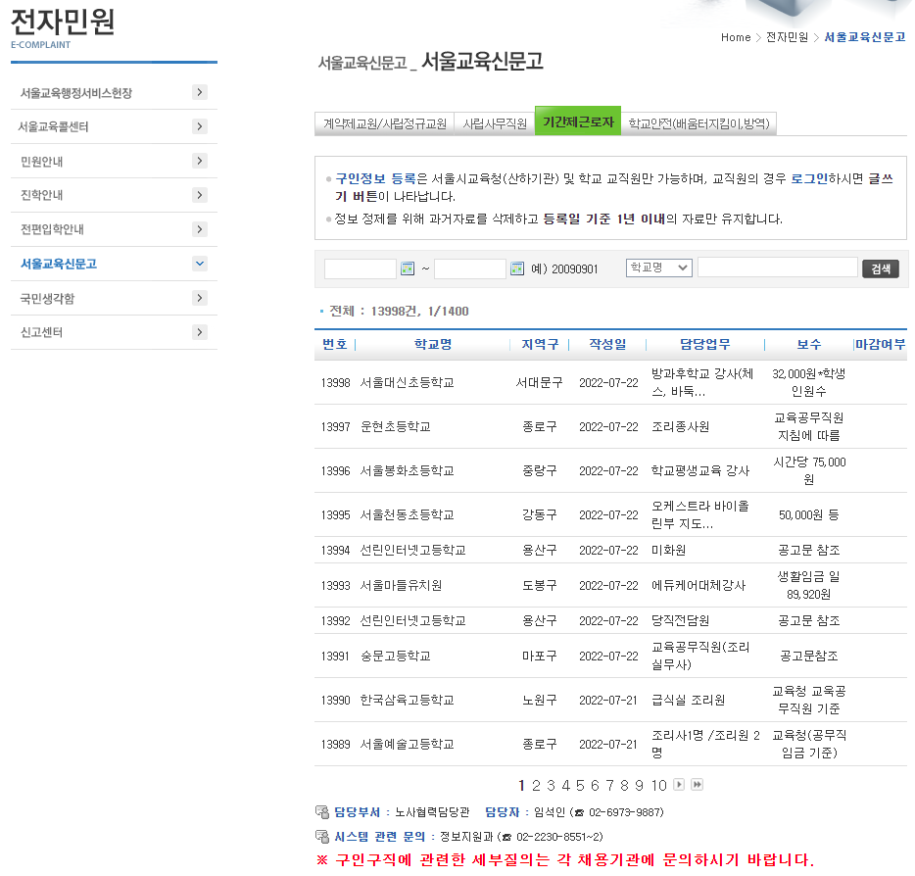Click the next page arrow icon

click(677, 784)
